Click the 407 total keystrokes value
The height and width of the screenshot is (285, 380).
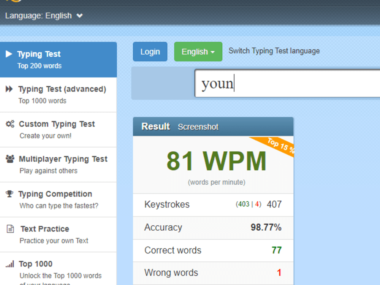coord(274,204)
